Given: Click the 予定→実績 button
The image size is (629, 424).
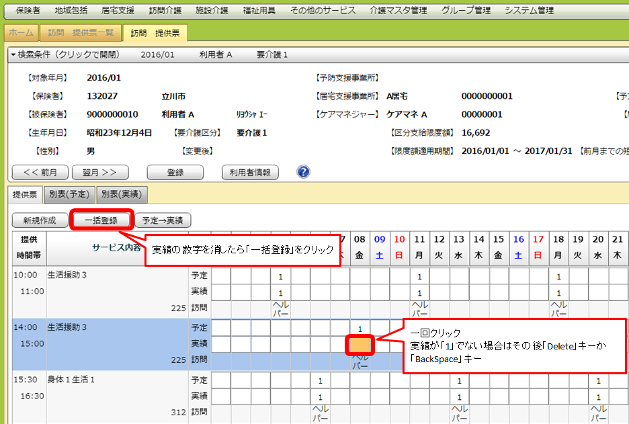Looking at the screenshot, I should (x=163, y=220).
